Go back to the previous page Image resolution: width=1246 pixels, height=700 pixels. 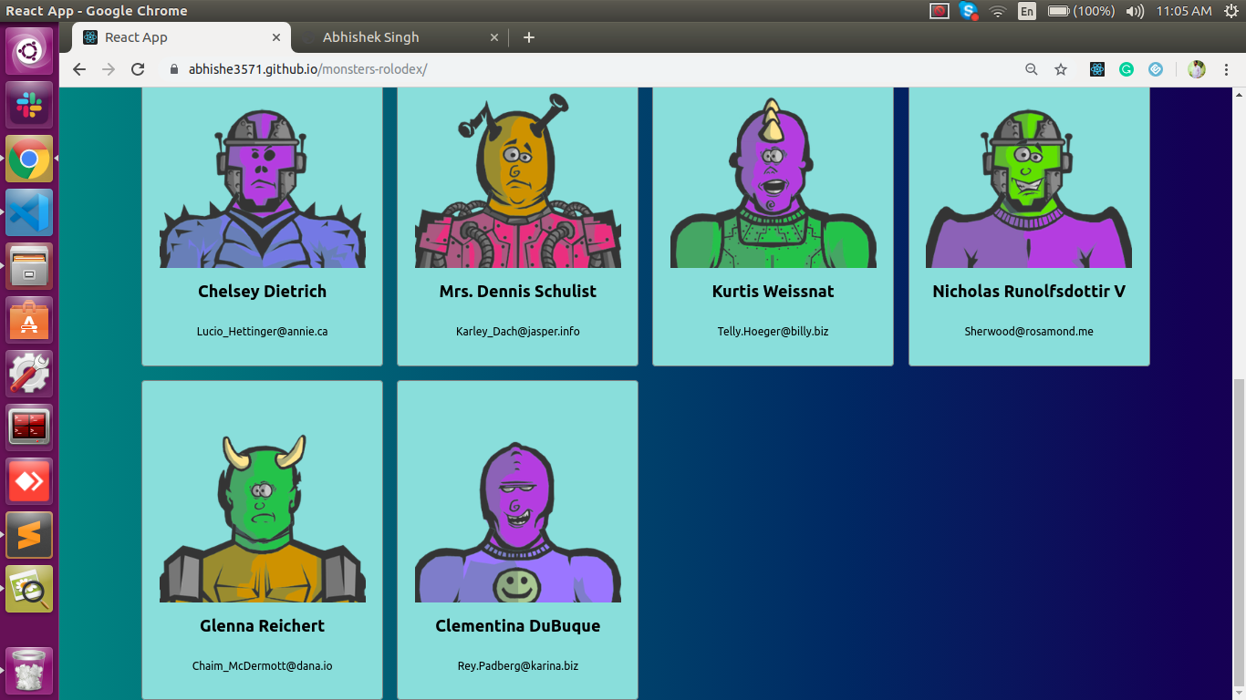point(79,69)
